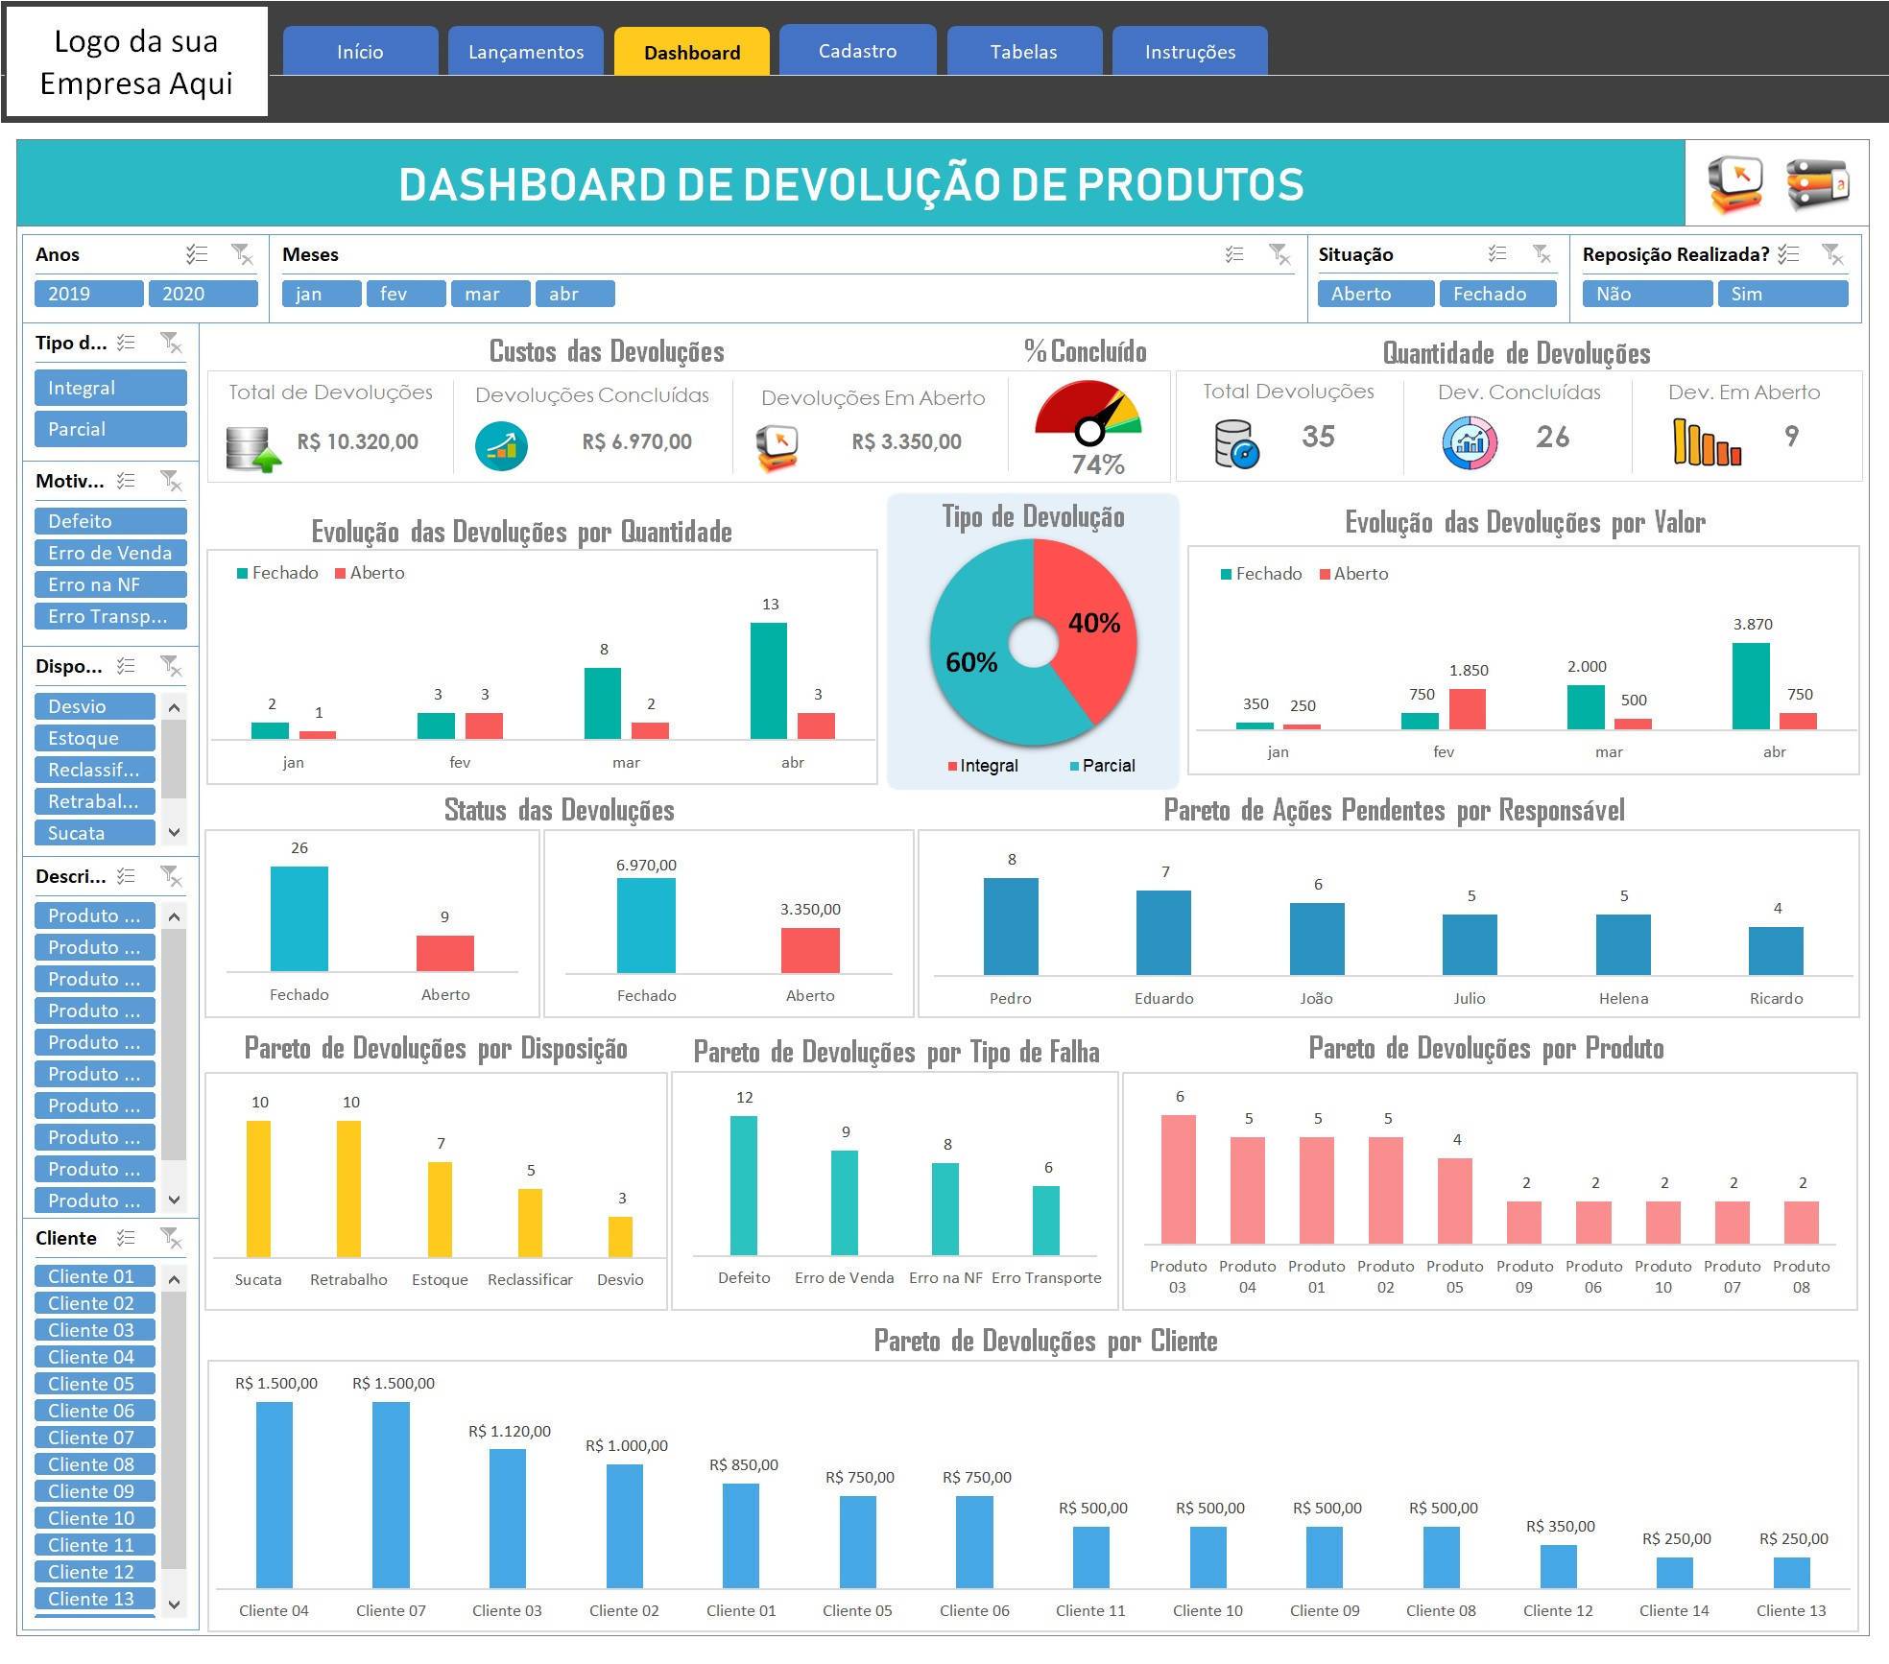Open the Lançamentos tab
This screenshot has width=1889, height=1664.
tap(525, 52)
